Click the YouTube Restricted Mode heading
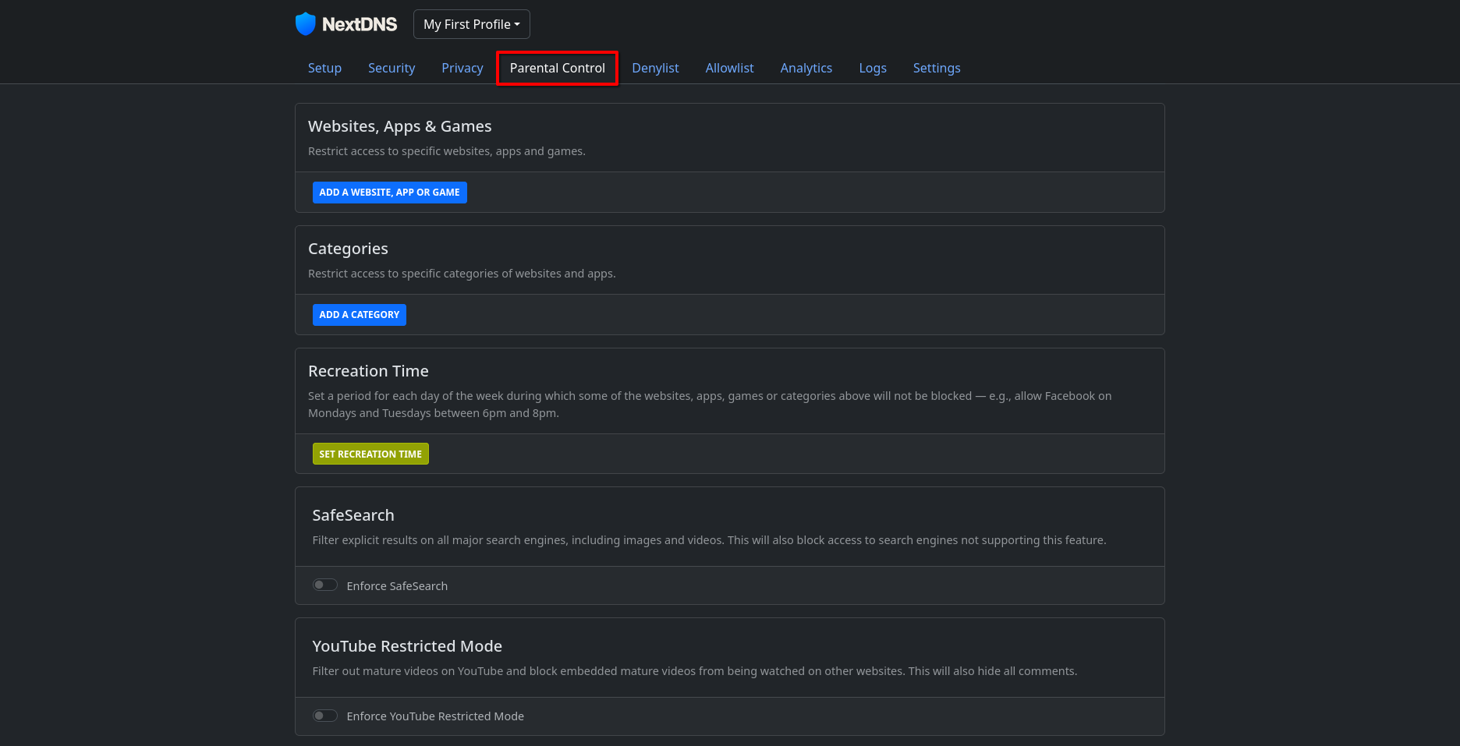1460x746 pixels. point(407,646)
